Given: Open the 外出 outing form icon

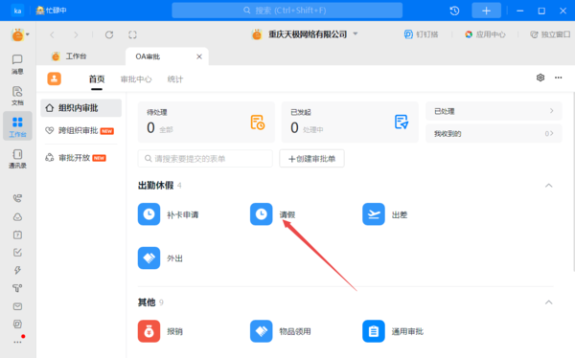Looking at the screenshot, I should (149, 257).
